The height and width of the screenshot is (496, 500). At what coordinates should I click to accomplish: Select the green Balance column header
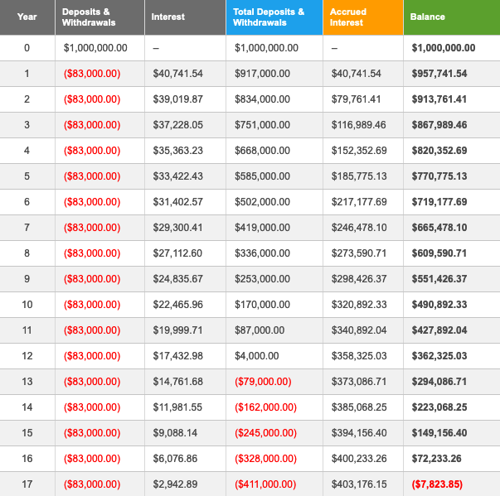[428, 17]
